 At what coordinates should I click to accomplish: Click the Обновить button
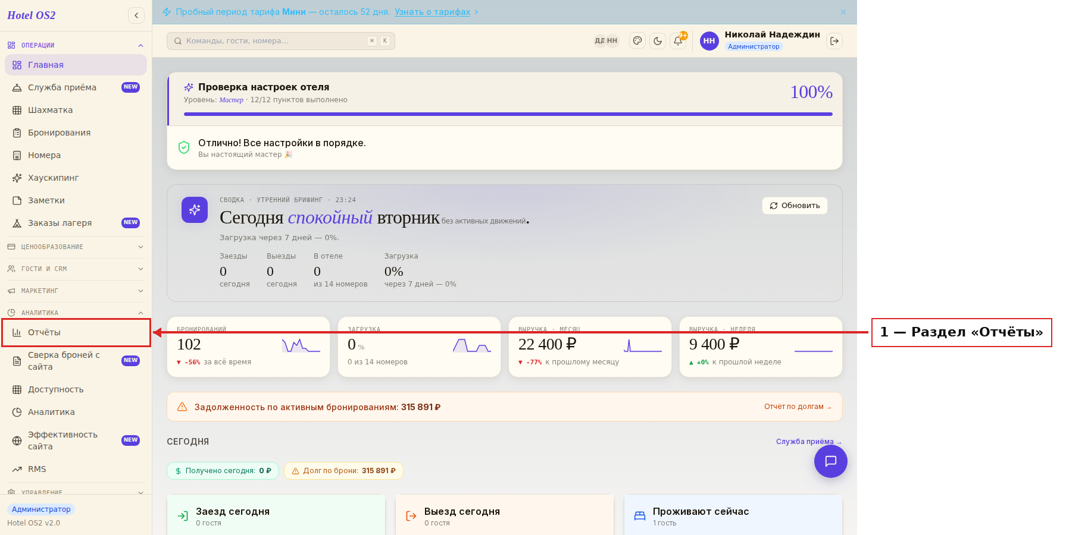tap(795, 206)
